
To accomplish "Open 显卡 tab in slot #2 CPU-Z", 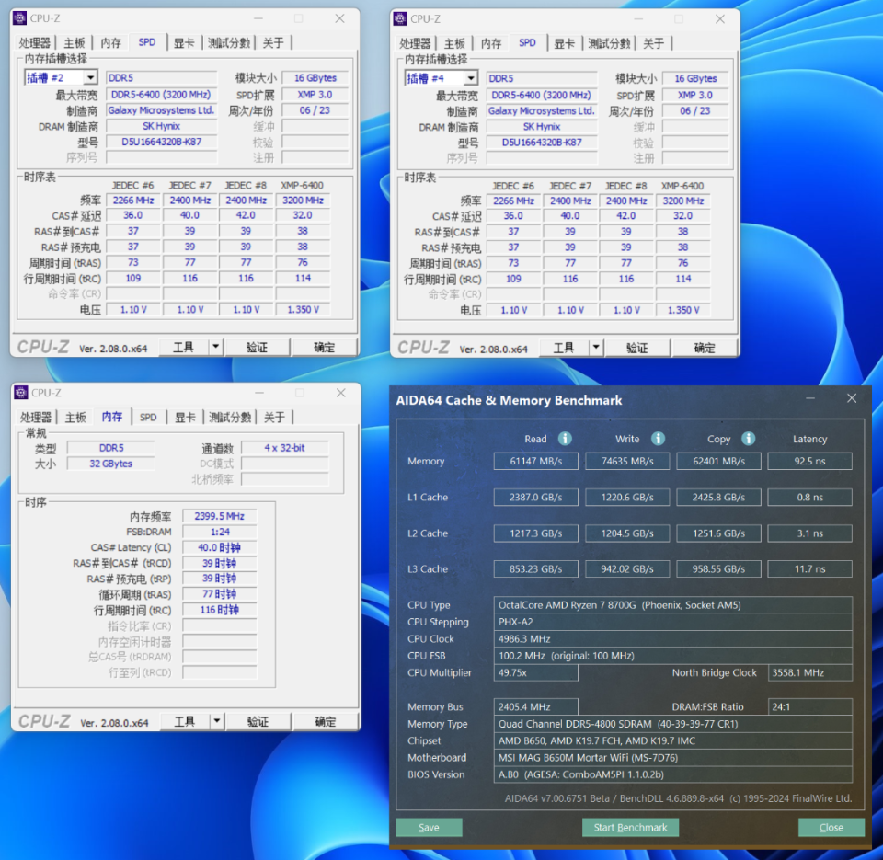I will point(184,43).
